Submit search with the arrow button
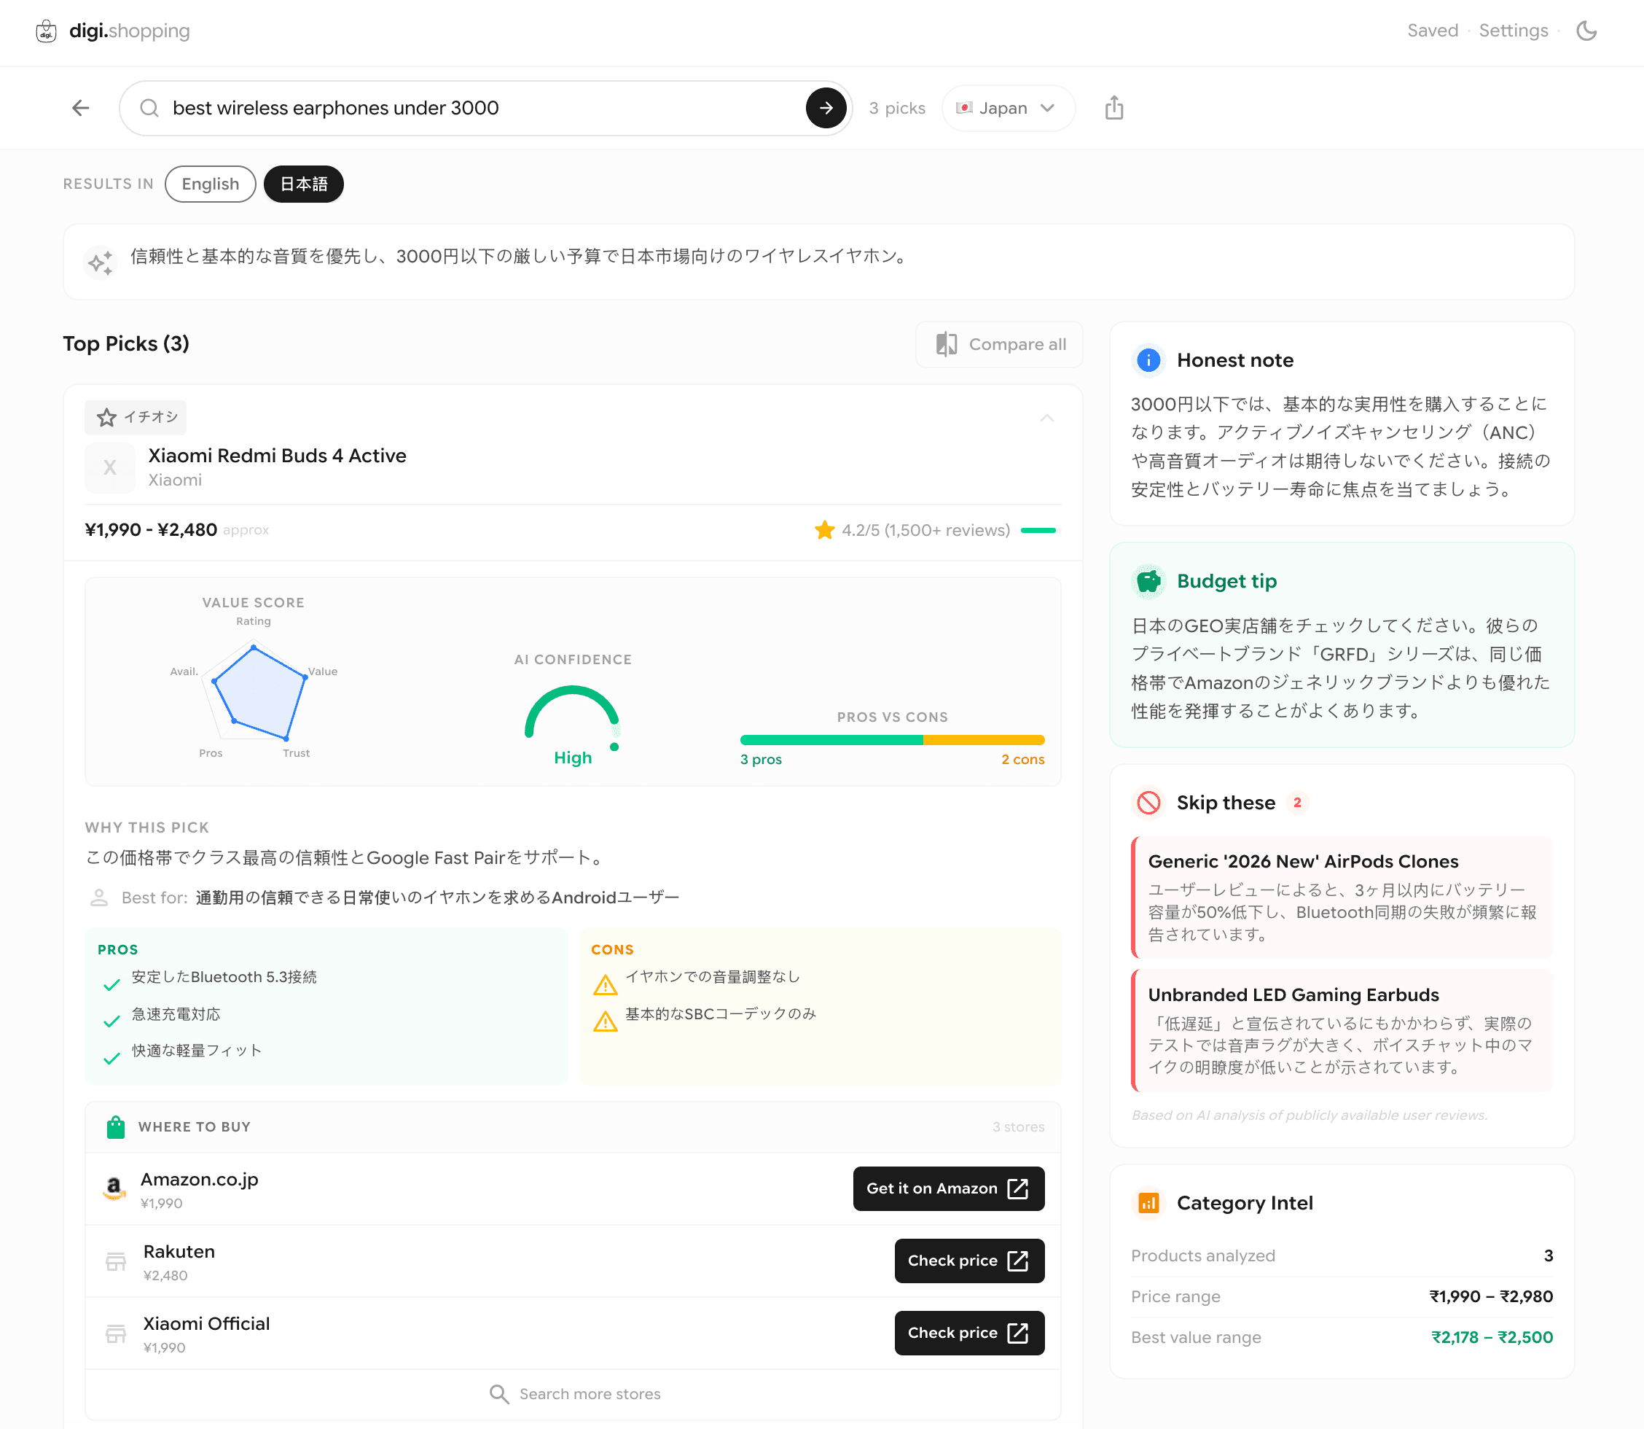1644x1429 pixels. tap(826, 108)
